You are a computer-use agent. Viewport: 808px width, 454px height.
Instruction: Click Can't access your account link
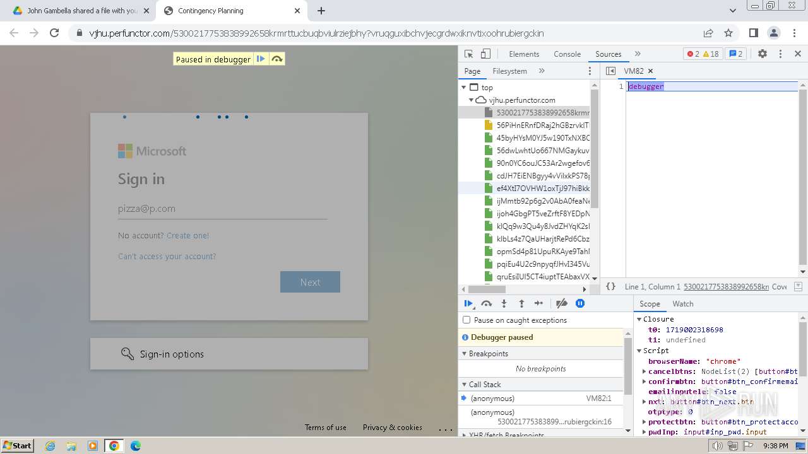coord(167,257)
